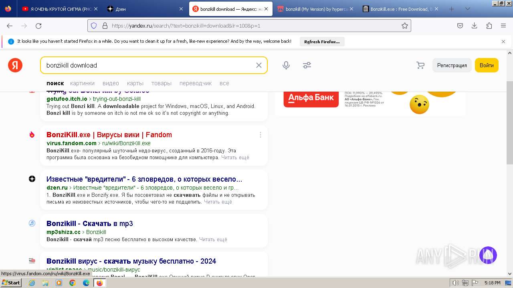The image size is (513, 288).
Task: Open Edge from the taskbar
Action: pos(86,283)
